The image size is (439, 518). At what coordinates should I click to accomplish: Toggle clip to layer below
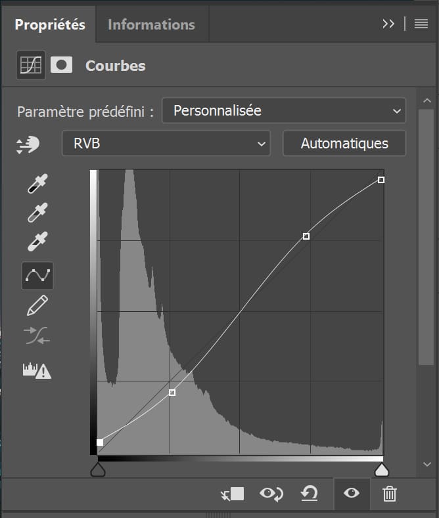coord(233,494)
